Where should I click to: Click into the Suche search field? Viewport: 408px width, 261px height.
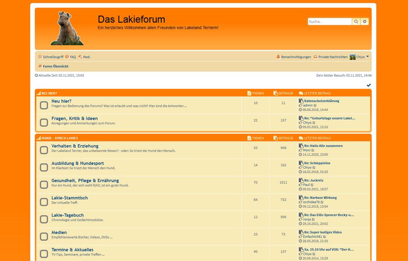[329, 22]
